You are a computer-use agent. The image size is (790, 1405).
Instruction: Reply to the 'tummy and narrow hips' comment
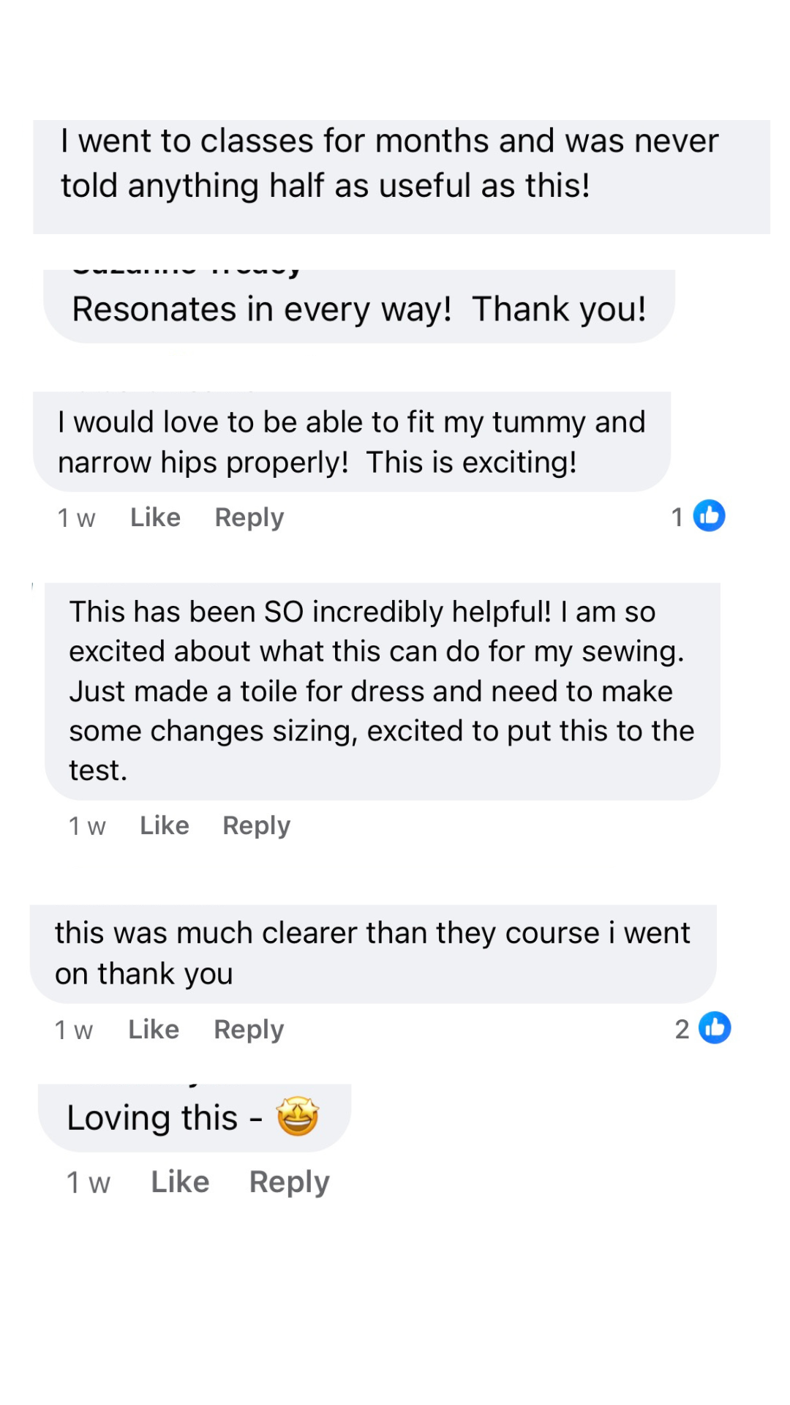pyautogui.click(x=249, y=517)
